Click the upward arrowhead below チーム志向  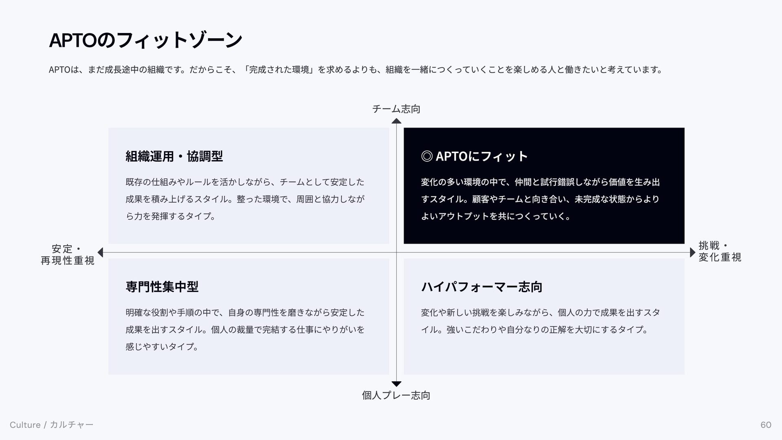[396, 121]
